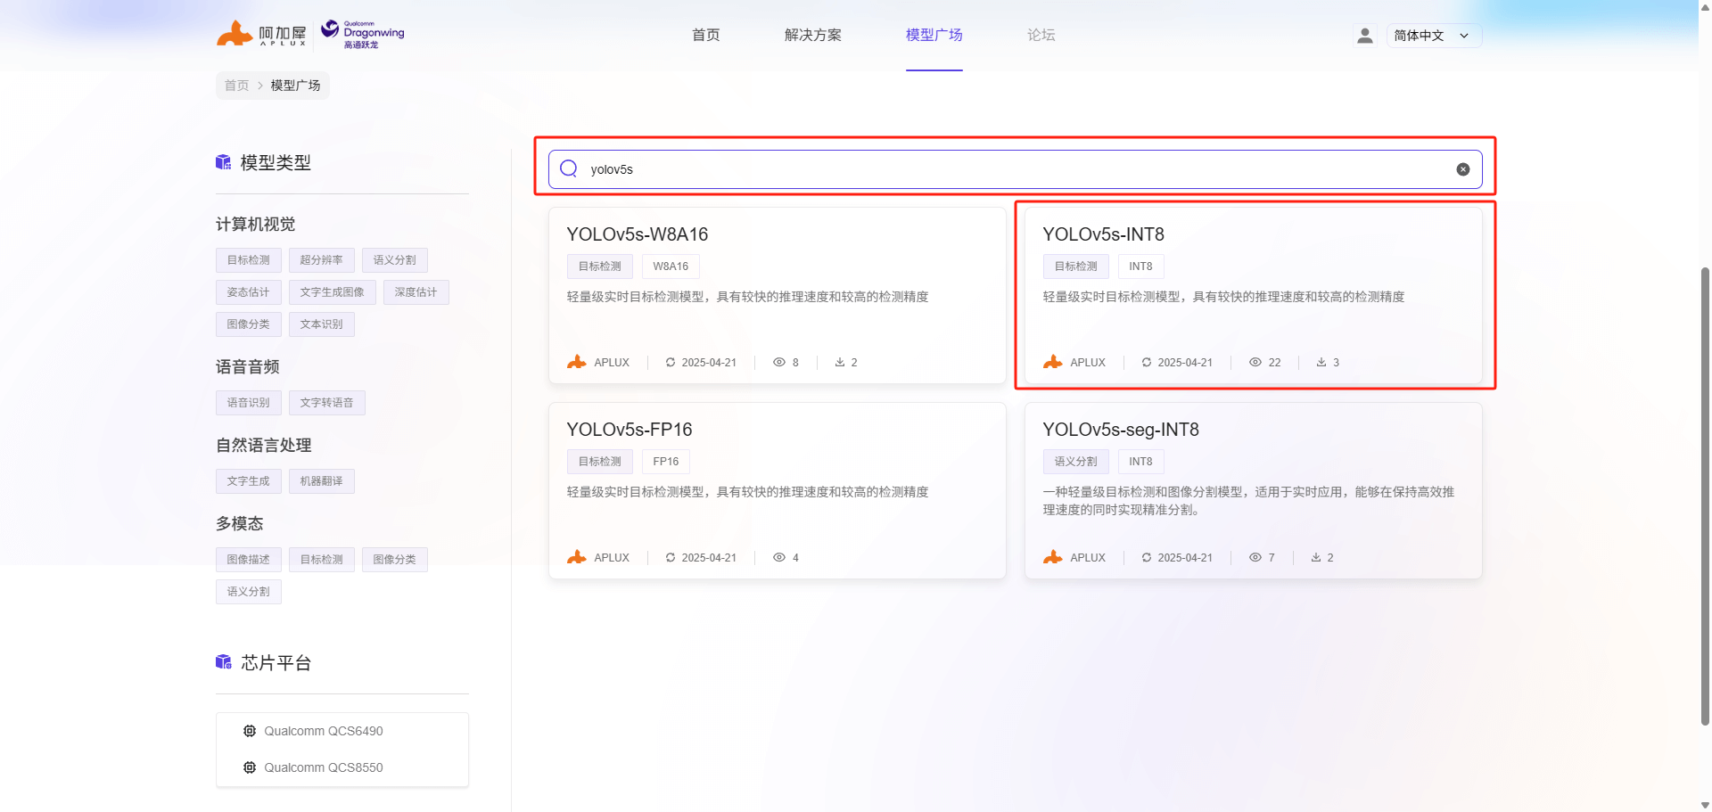This screenshot has width=1712, height=812.
Task: Switch to the 论坛 navigation tab
Action: click(1041, 36)
